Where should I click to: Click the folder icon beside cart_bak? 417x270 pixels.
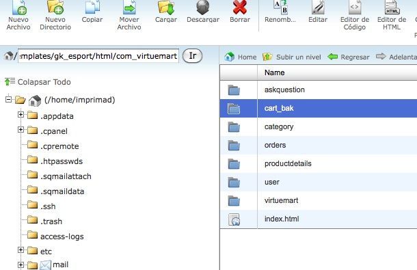point(234,109)
